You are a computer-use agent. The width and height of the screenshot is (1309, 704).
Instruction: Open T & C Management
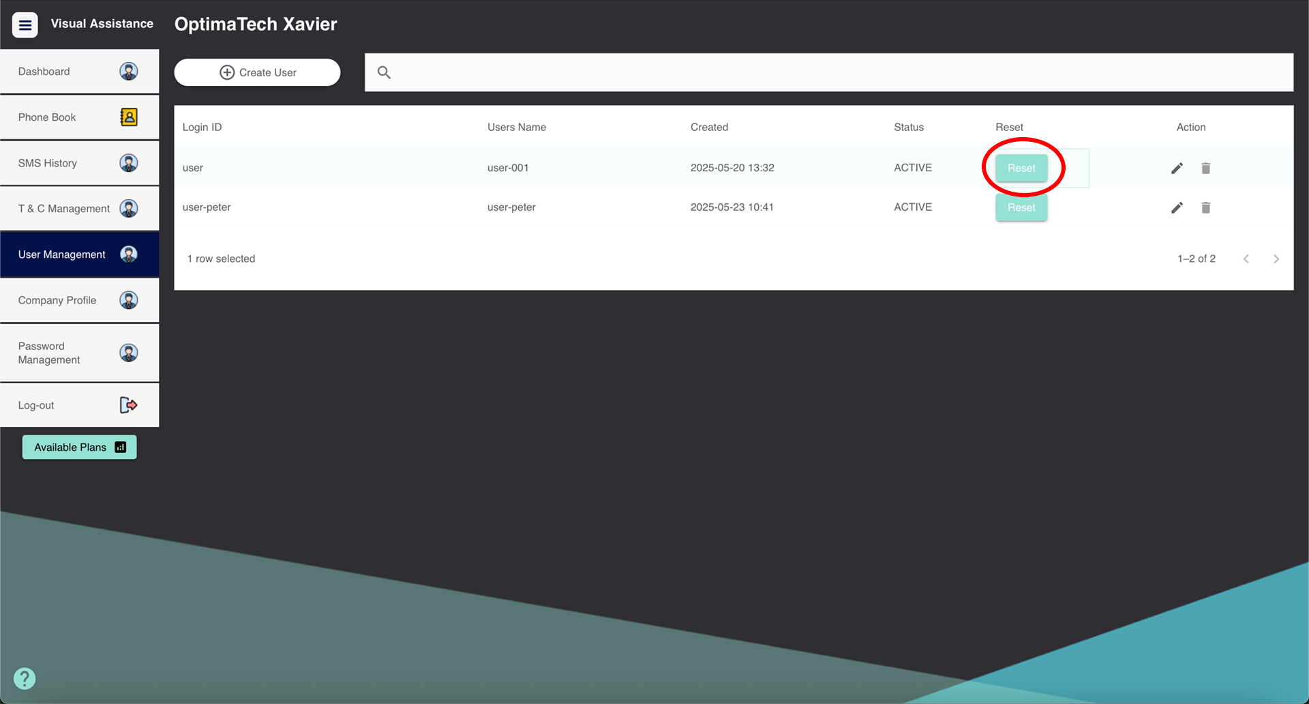click(79, 208)
